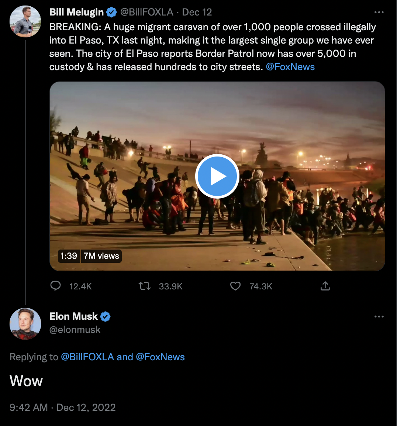
Task: Click the @BillFOXLA handle in the reply line
Action: (90, 357)
